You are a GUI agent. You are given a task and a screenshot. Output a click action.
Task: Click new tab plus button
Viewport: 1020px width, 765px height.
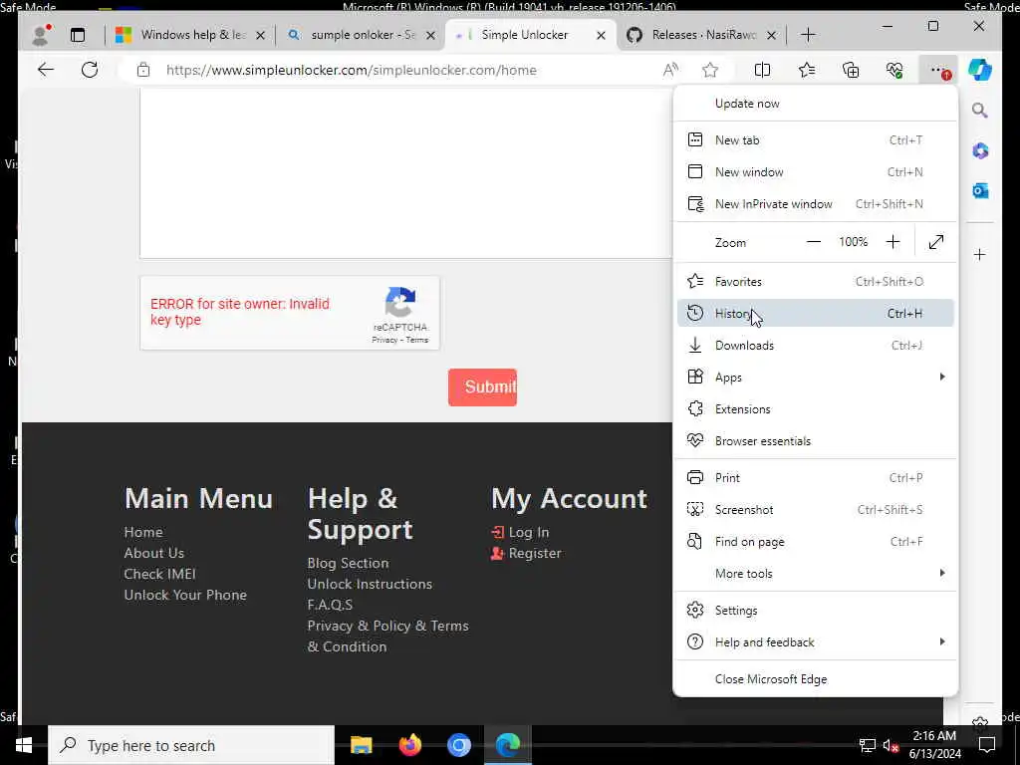point(808,35)
